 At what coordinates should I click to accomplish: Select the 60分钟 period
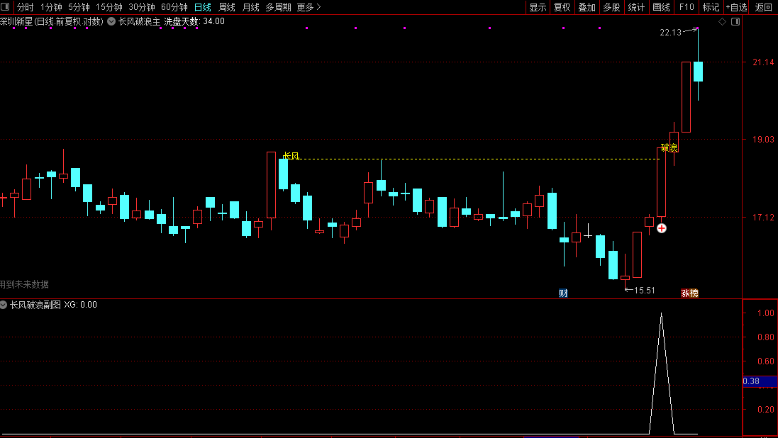pyautogui.click(x=174, y=7)
